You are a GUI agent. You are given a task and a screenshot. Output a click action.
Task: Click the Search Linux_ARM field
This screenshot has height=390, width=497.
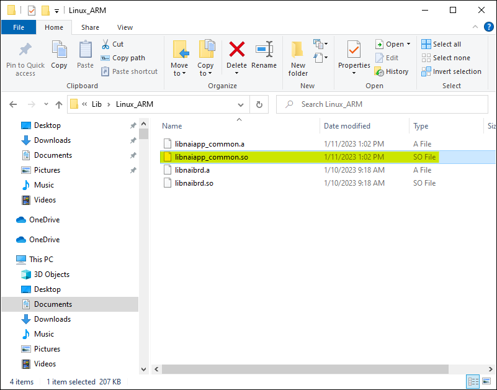tap(382, 104)
